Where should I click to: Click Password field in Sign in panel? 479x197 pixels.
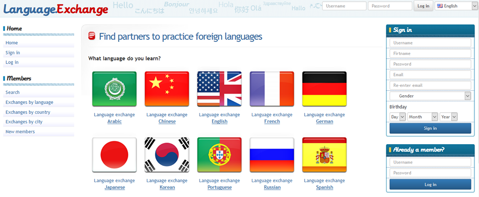[x=430, y=64]
